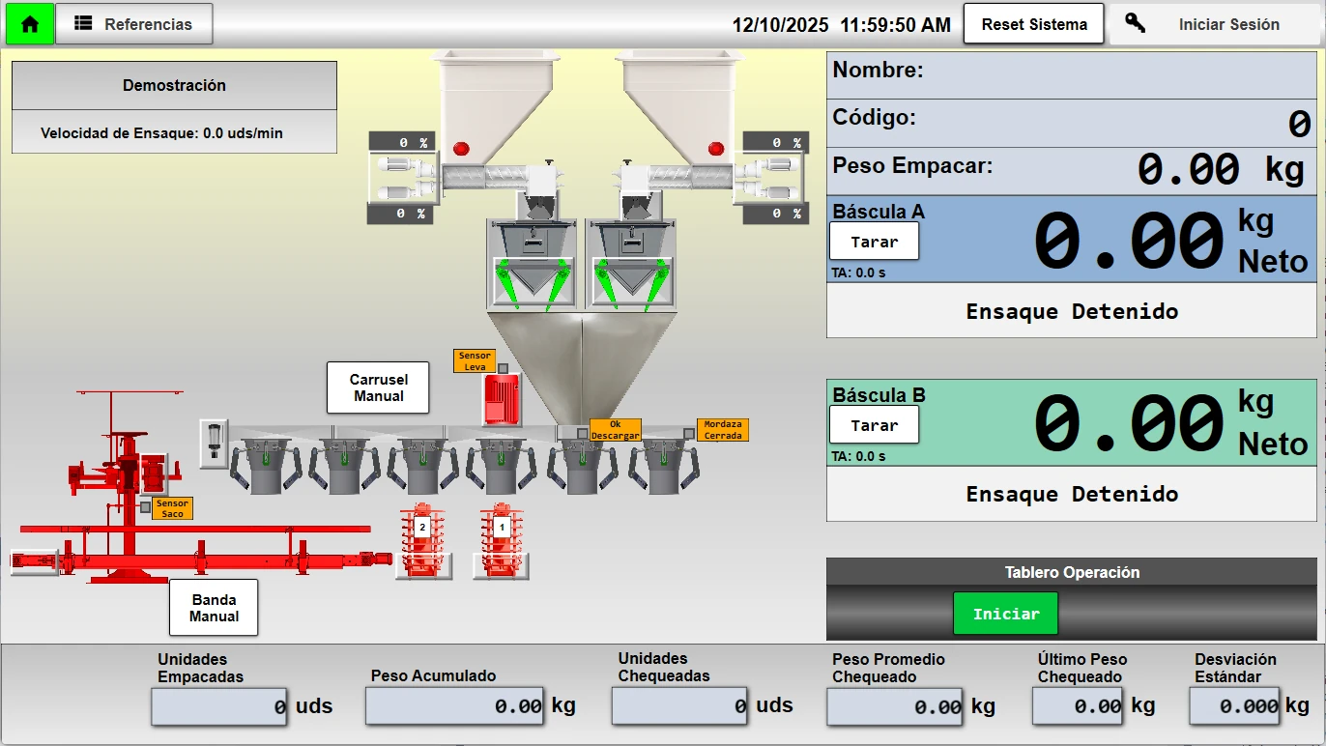Select the red carousel motor icon
The width and height of the screenshot is (1326, 746).
tap(502, 399)
